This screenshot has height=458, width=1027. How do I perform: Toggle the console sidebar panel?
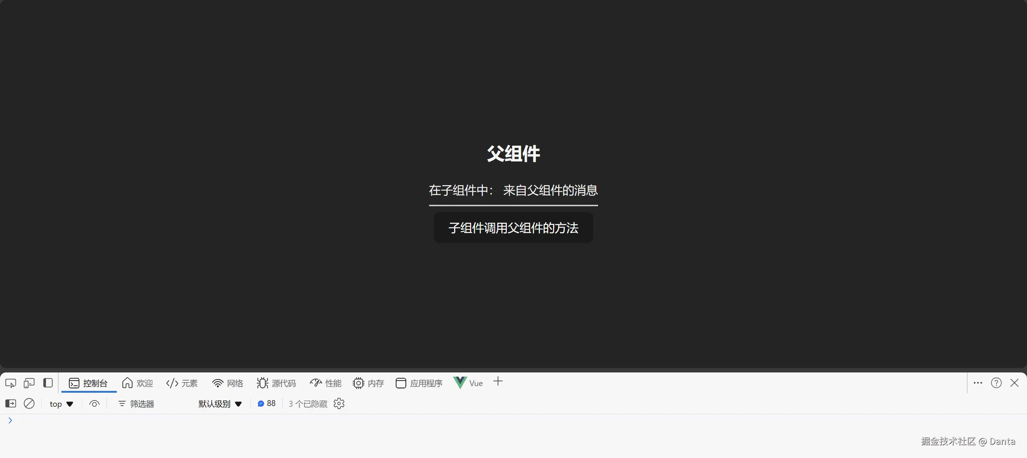tap(10, 403)
